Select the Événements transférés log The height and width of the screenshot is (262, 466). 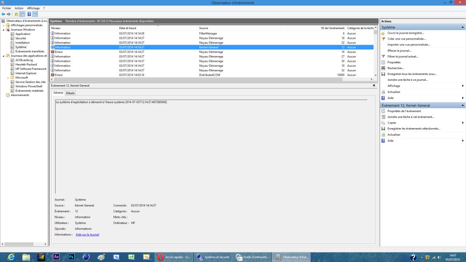30,51
